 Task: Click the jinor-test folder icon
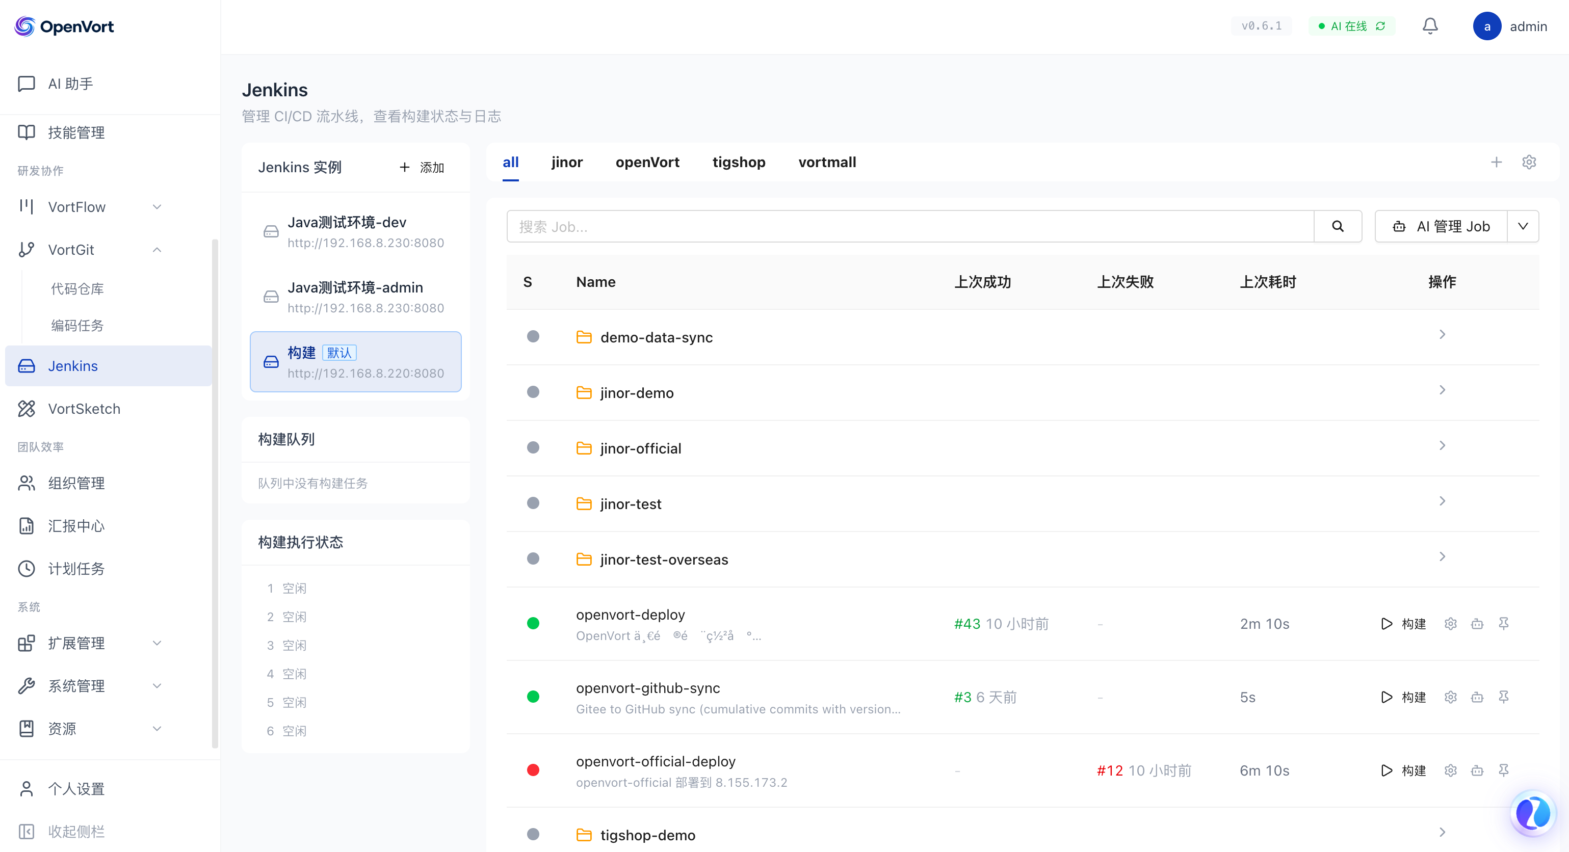(x=584, y=503)
